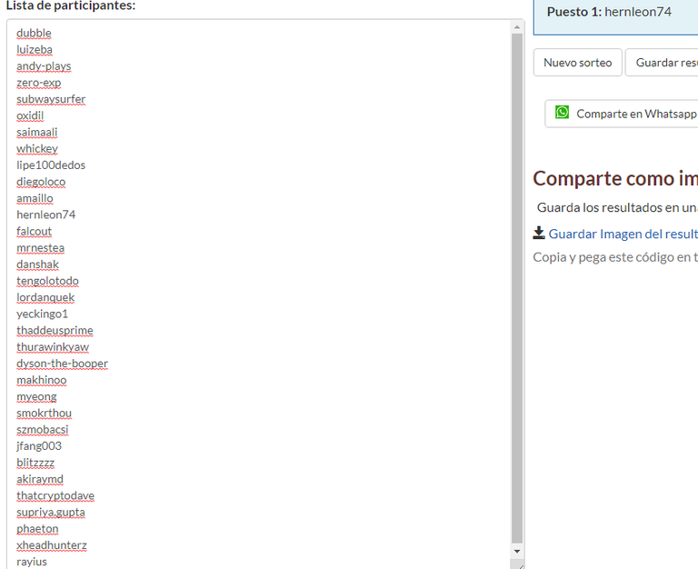
Task: Click the Guarda los resultados text
Action: coord(617,207)
